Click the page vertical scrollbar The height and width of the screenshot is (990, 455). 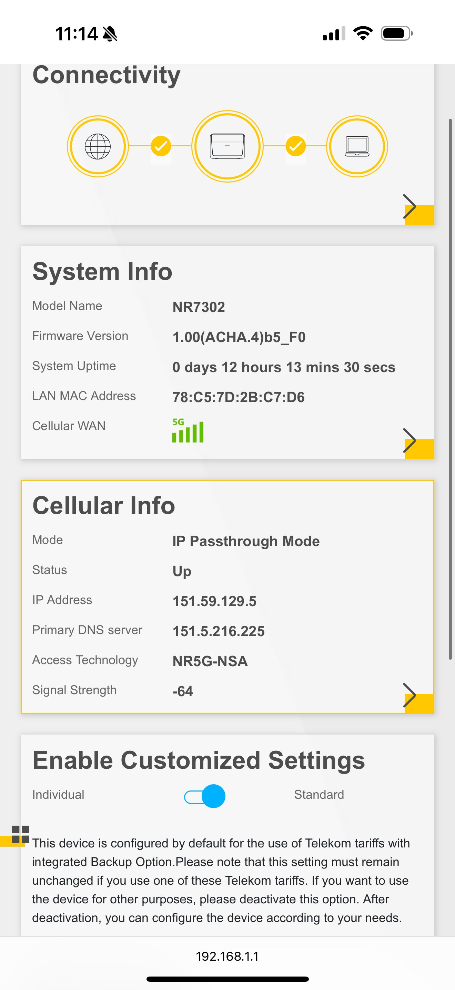pos(451,388)
